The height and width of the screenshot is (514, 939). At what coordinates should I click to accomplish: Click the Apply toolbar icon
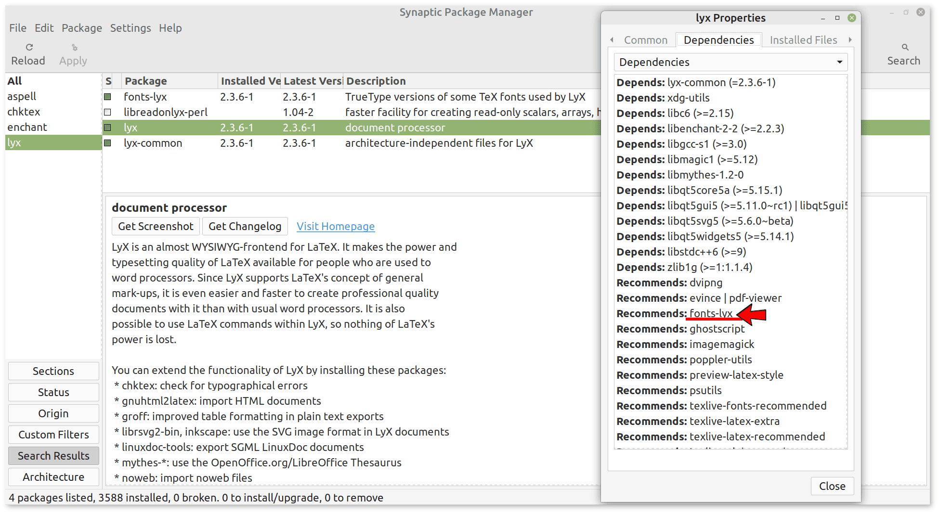74,47
